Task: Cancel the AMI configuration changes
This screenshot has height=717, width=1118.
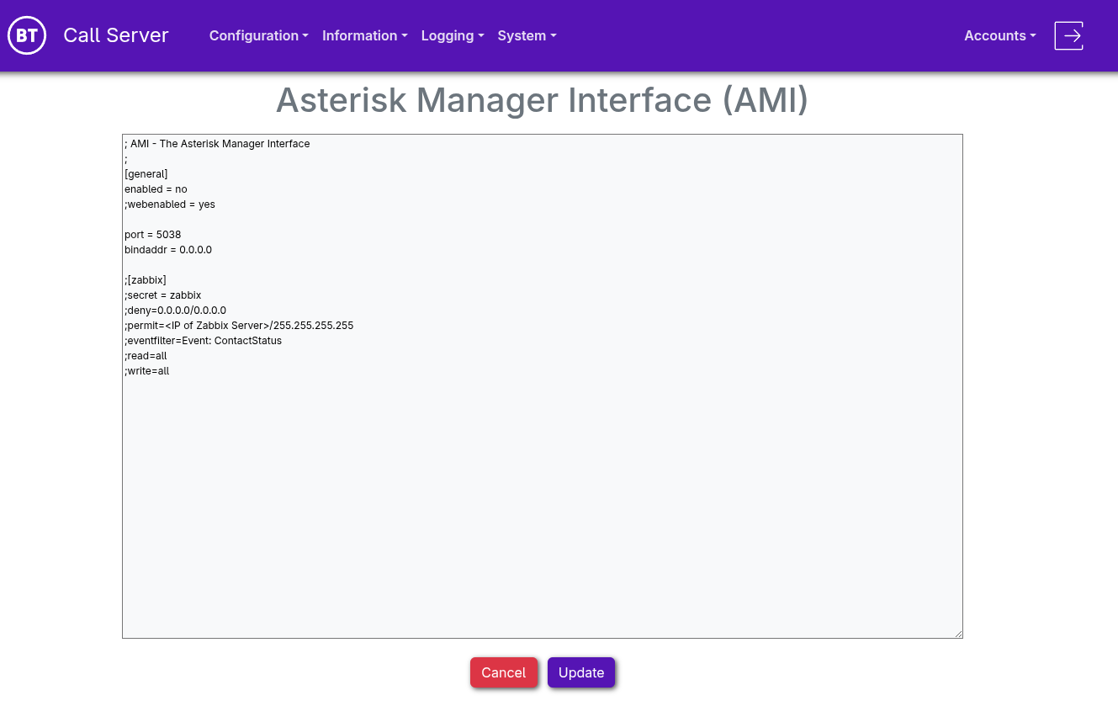Action: click(504, 672)
